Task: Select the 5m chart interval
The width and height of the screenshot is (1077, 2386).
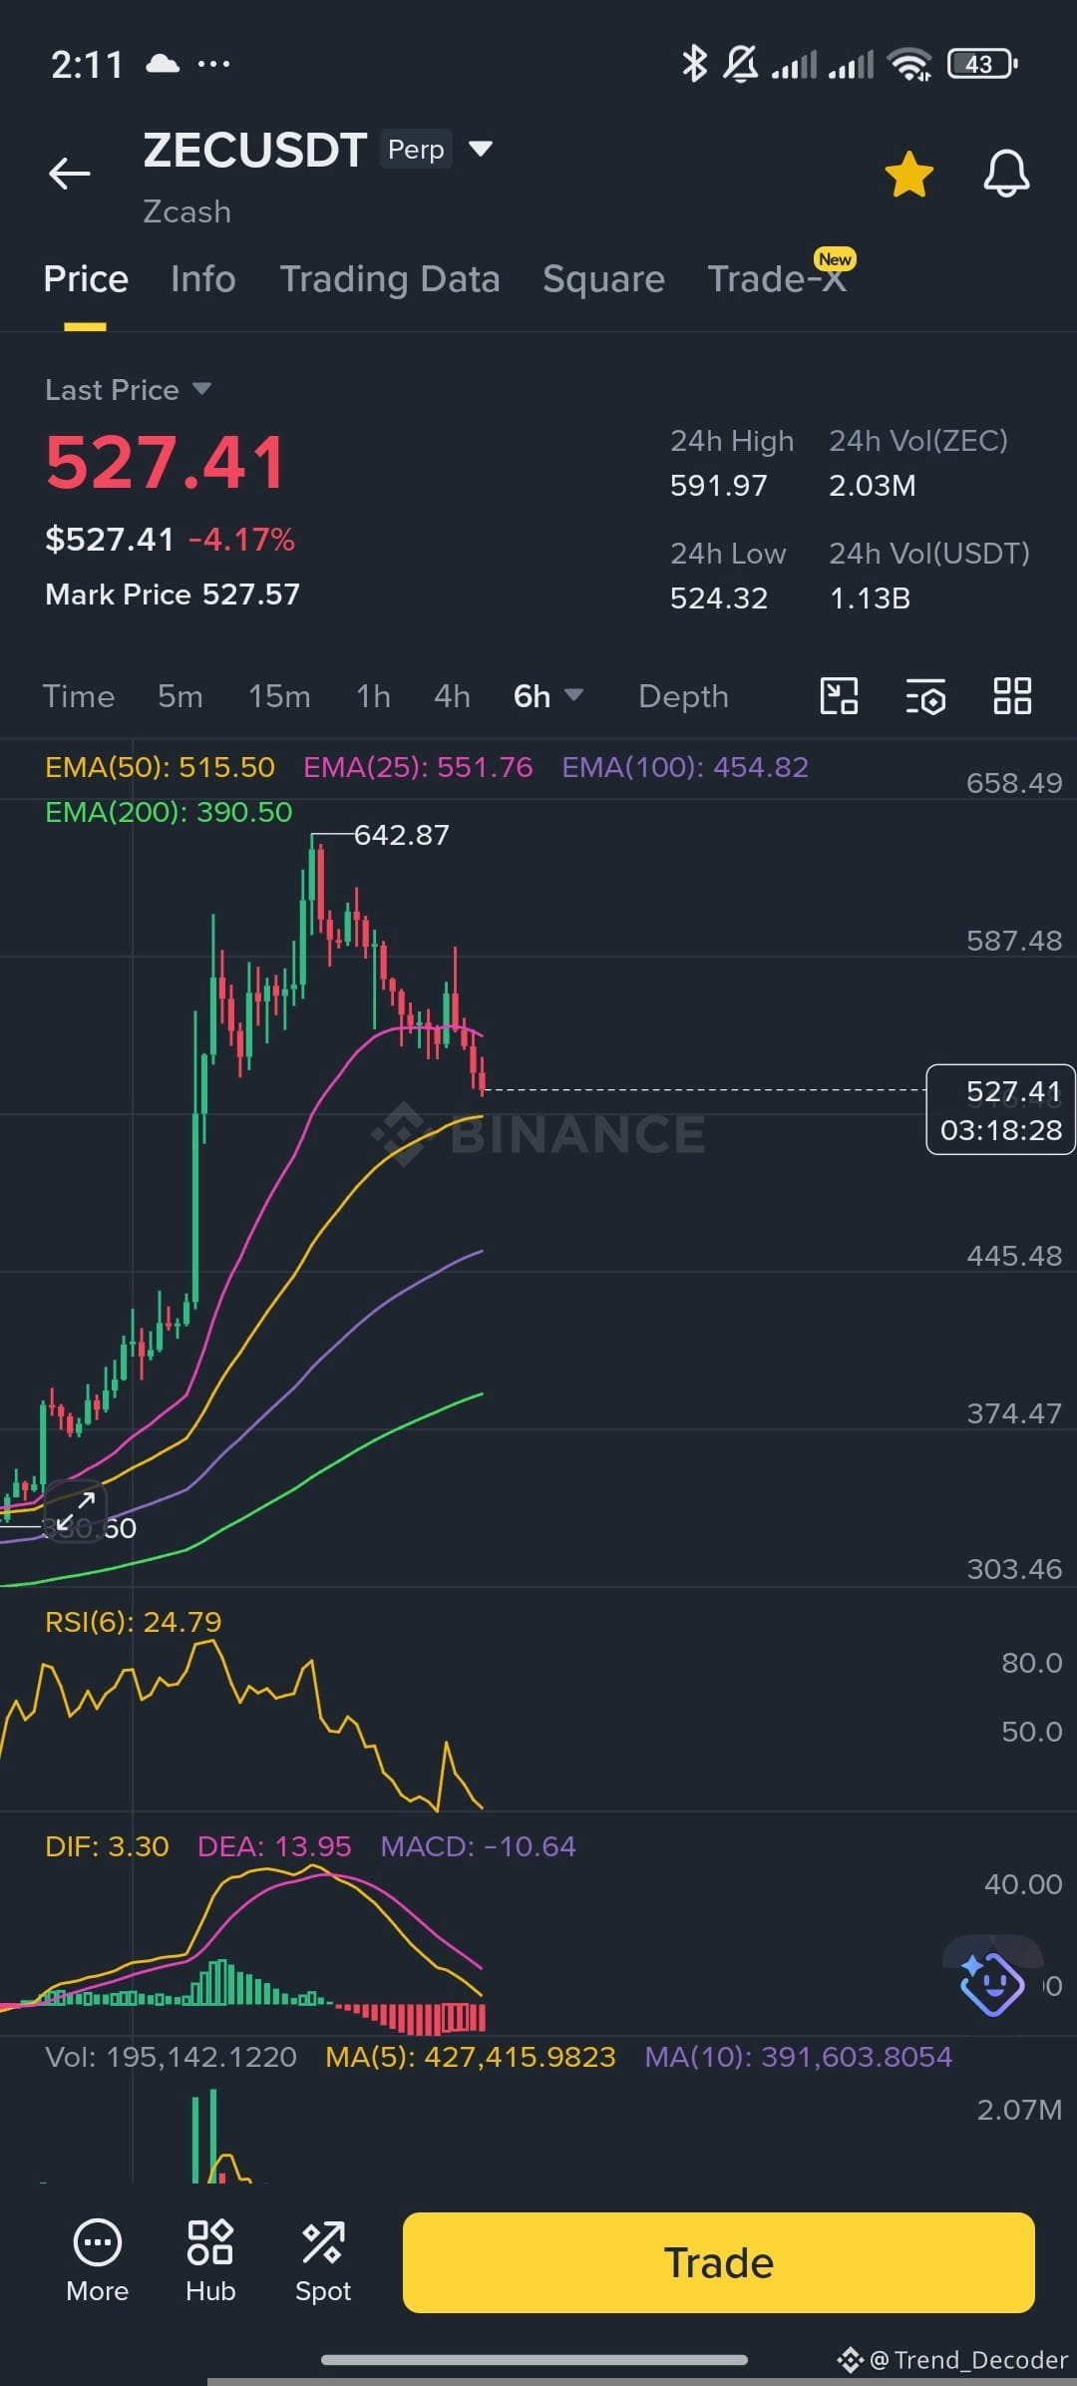Action: pos(180,696)
